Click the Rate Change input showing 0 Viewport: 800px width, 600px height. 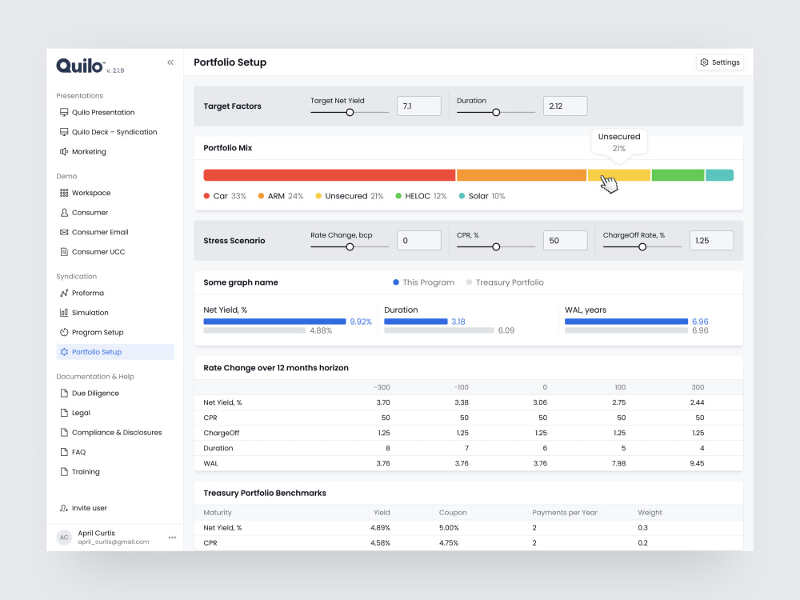point(419,240)
